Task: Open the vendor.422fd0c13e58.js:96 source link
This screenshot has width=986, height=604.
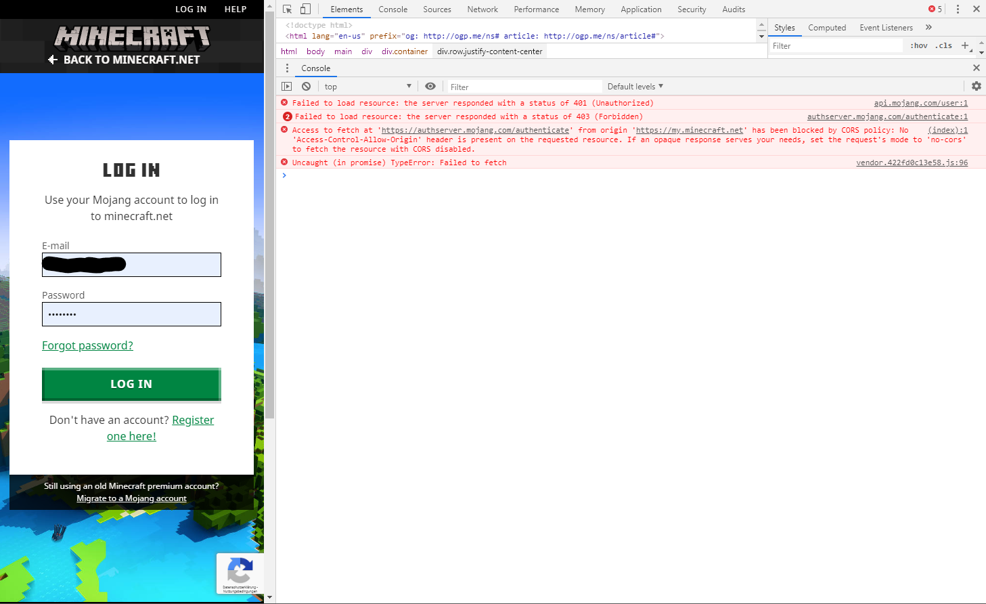Action: [912, 163]
